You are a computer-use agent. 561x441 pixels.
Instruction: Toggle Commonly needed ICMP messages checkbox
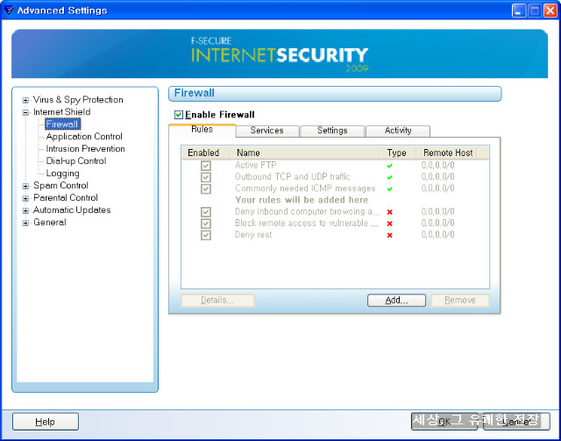point(206,188)
